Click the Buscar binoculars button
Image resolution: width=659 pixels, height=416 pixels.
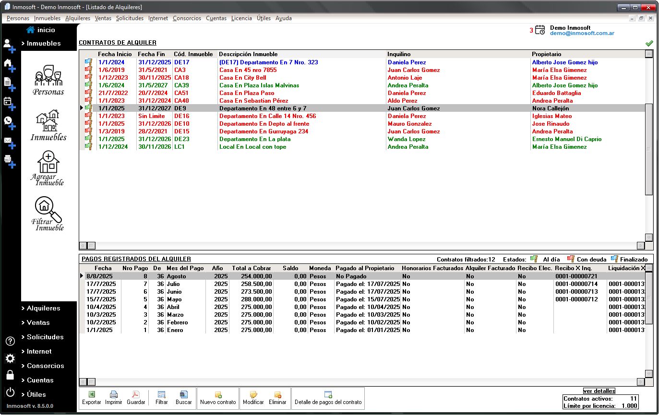184,398
